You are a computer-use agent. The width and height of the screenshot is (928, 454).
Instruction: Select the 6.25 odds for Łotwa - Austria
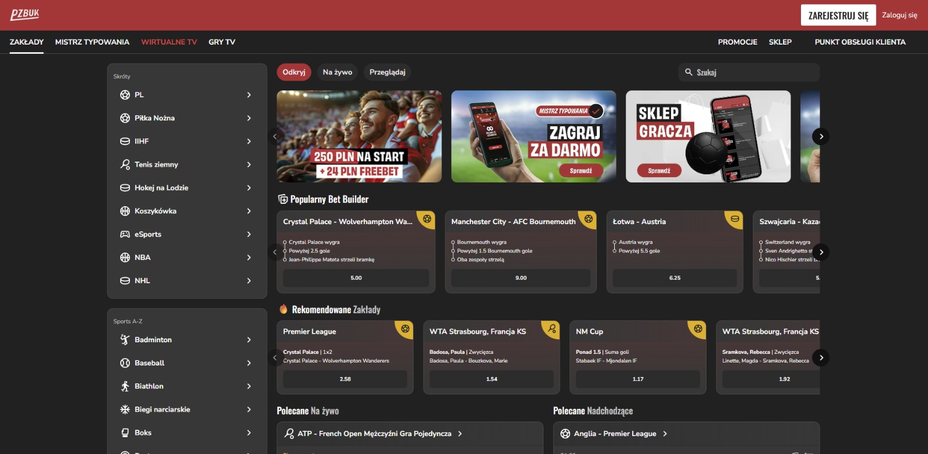click(675, 278)
